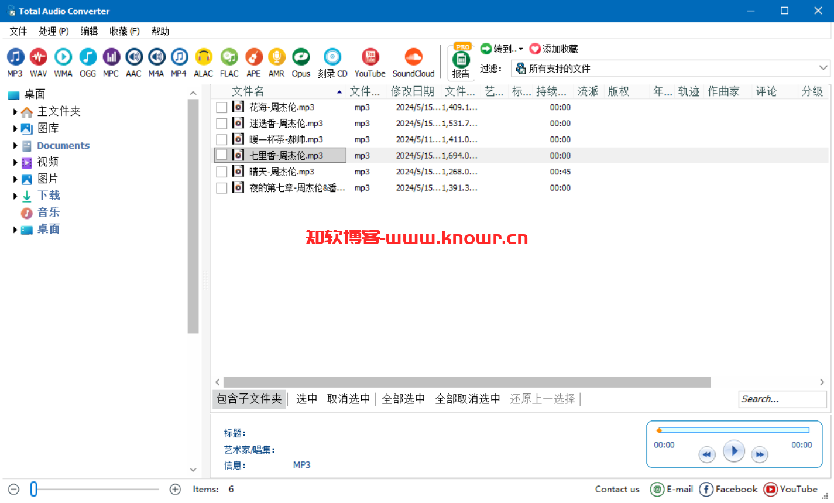Check the box for 暖一杯茶-郝帅.mp3
Screen dimensions: 834x503
222,139
